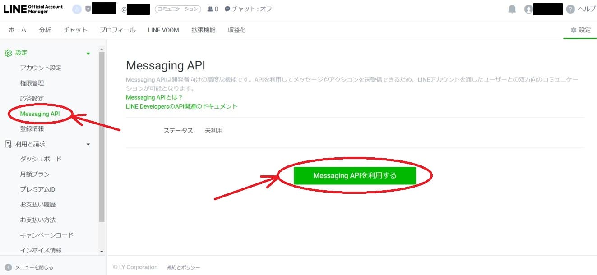Collapse the 設定 section arrow
Screen dimensions: 597x275
[88, 54]
